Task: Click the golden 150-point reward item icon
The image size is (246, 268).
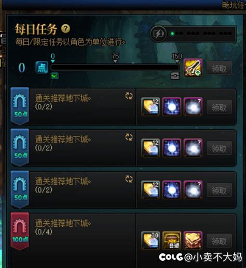Action: (193, 68)
